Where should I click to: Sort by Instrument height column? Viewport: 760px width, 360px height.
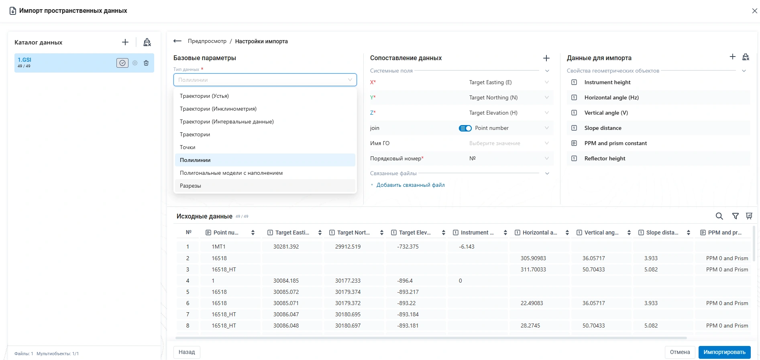[x=505, y=233]
